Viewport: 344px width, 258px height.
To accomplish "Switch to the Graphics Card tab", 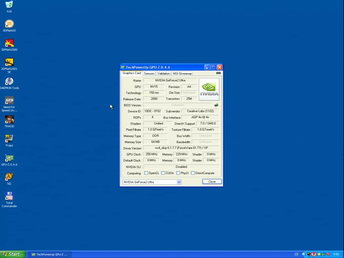I will pos(132,73).
